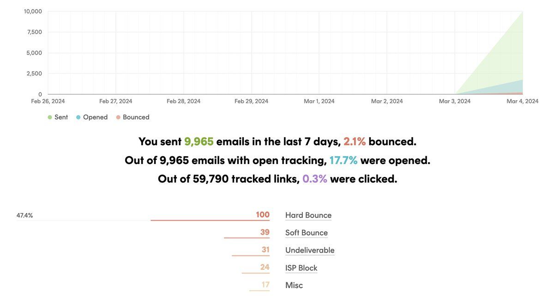Click the Mar 4, 2024 axis label

pos(522,101)
